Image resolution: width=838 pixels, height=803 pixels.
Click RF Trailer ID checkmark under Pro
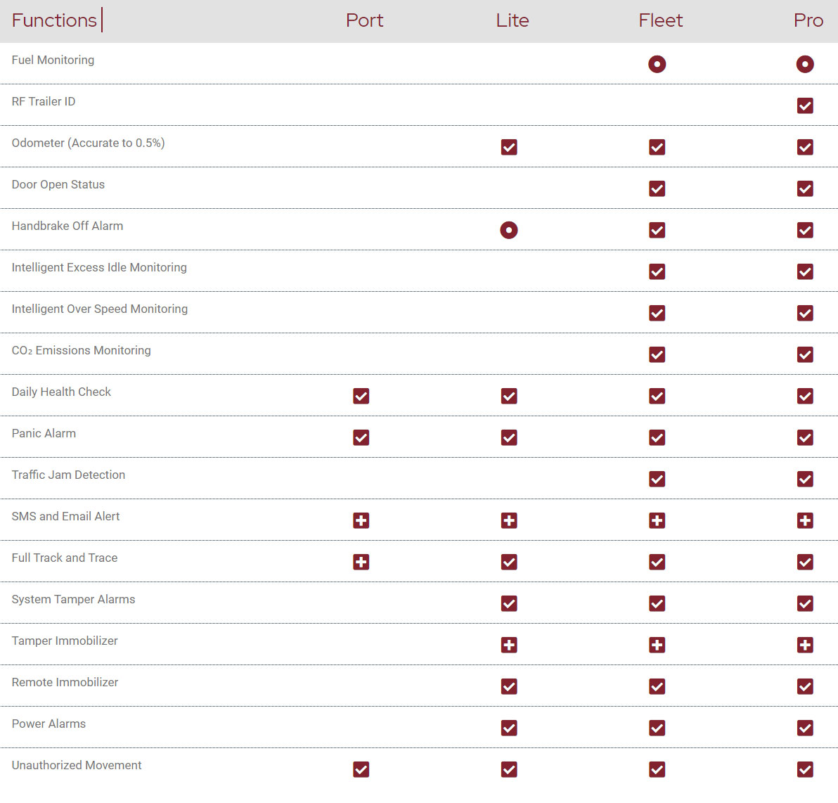click(x=805, y=105)
